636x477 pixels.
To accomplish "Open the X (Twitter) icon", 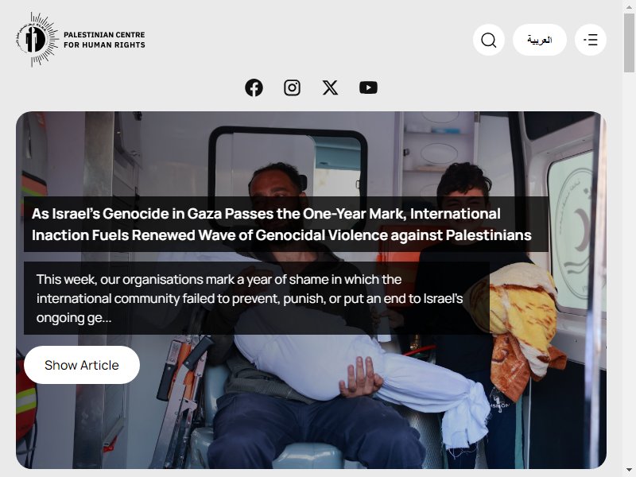I will click(x=330, y=87).
